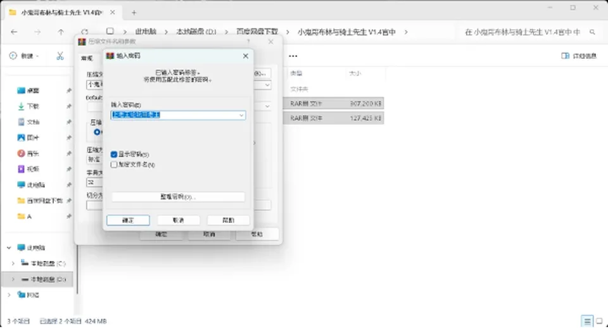Toggle the 加密文件名 checkbox
This screenshot has width=608, height=328.
[x=114, y=165]
